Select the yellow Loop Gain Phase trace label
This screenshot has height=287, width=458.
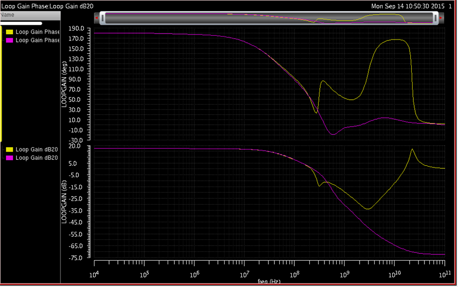pos(38,32)
